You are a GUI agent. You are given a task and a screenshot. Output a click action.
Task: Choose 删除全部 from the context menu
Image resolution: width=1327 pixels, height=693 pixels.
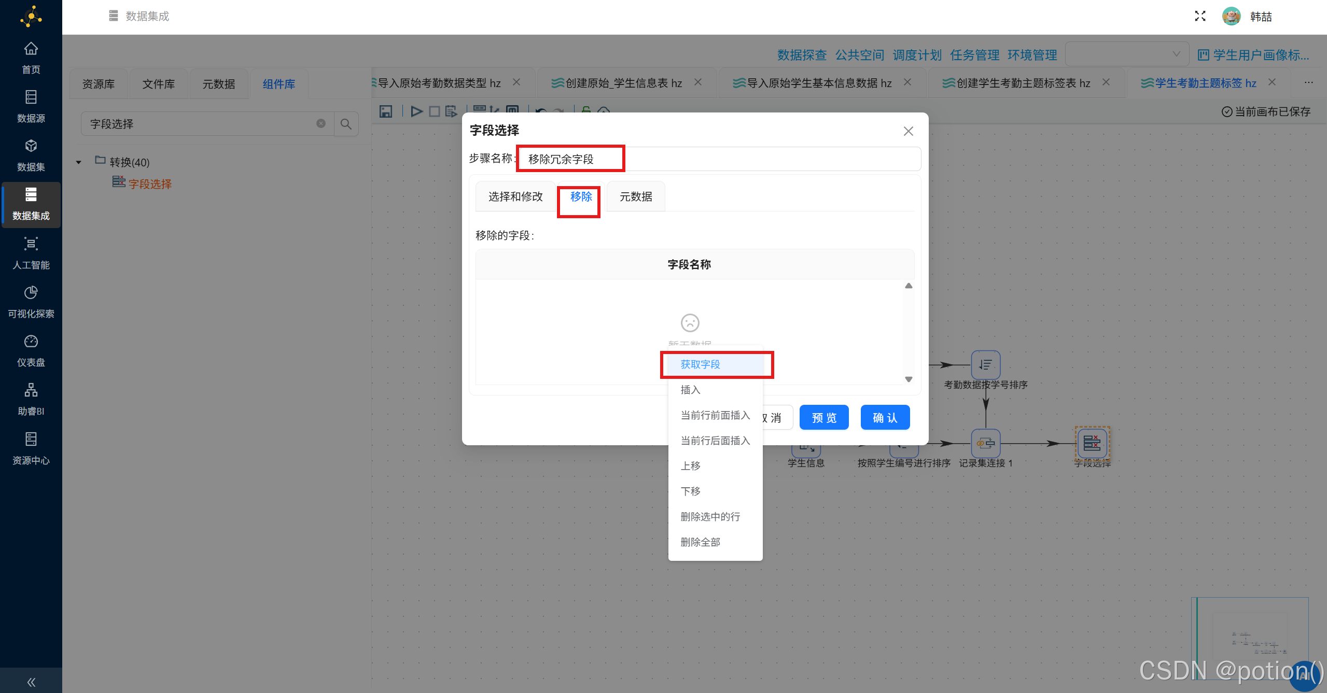pos(715,542)
